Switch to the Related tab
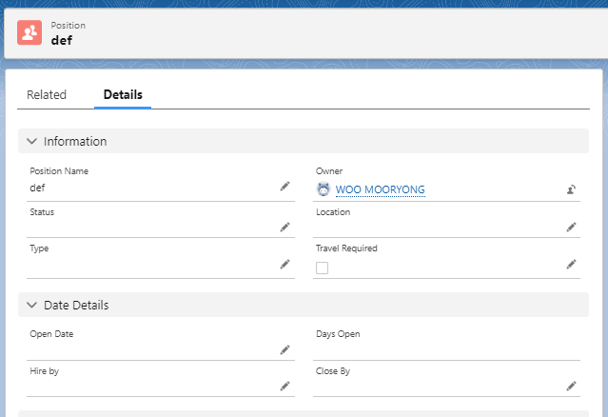Viewport: 608px width, 417px height. coord(47,94)
